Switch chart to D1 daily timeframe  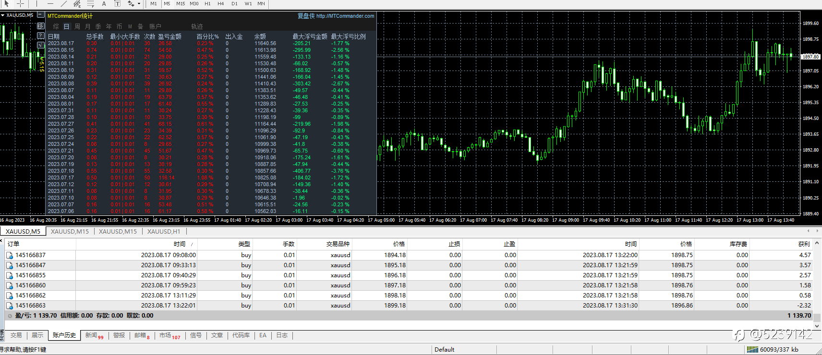[x=234, y=3]
